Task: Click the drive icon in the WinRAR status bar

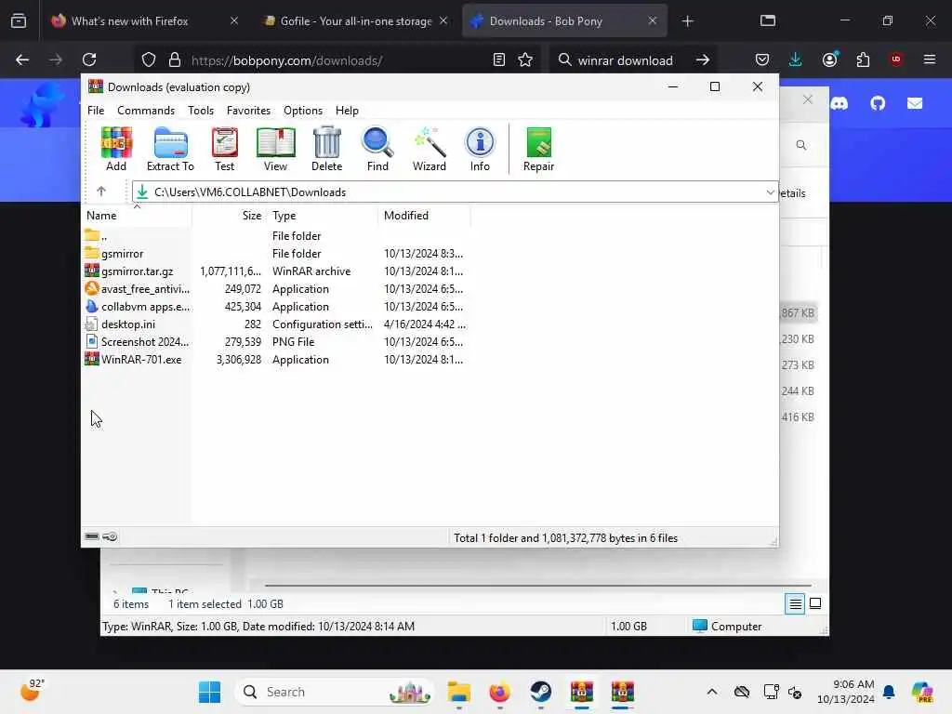Action: click(92, 536)
